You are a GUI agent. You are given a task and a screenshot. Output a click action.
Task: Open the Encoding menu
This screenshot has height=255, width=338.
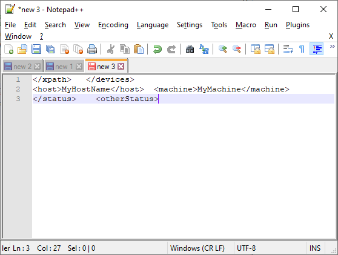point(113,25)
